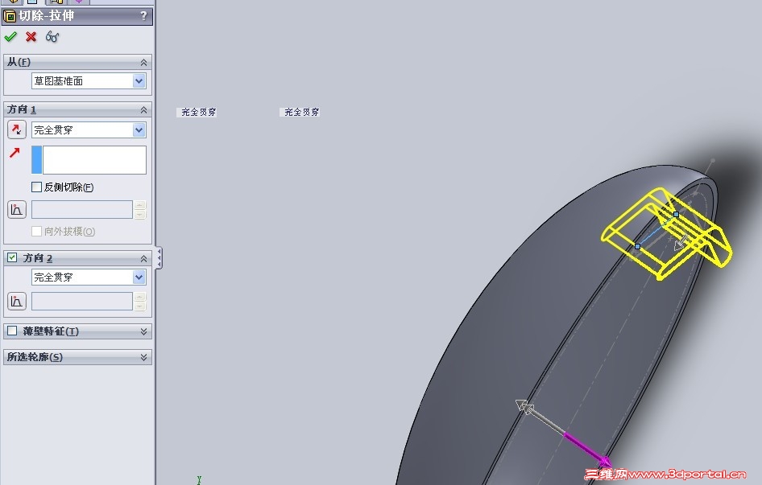The width and height of the screenshot is (762, 485).
Task: Click the 方向2 draft angle field
Action: pyautogui.click(x=82, y=301)
